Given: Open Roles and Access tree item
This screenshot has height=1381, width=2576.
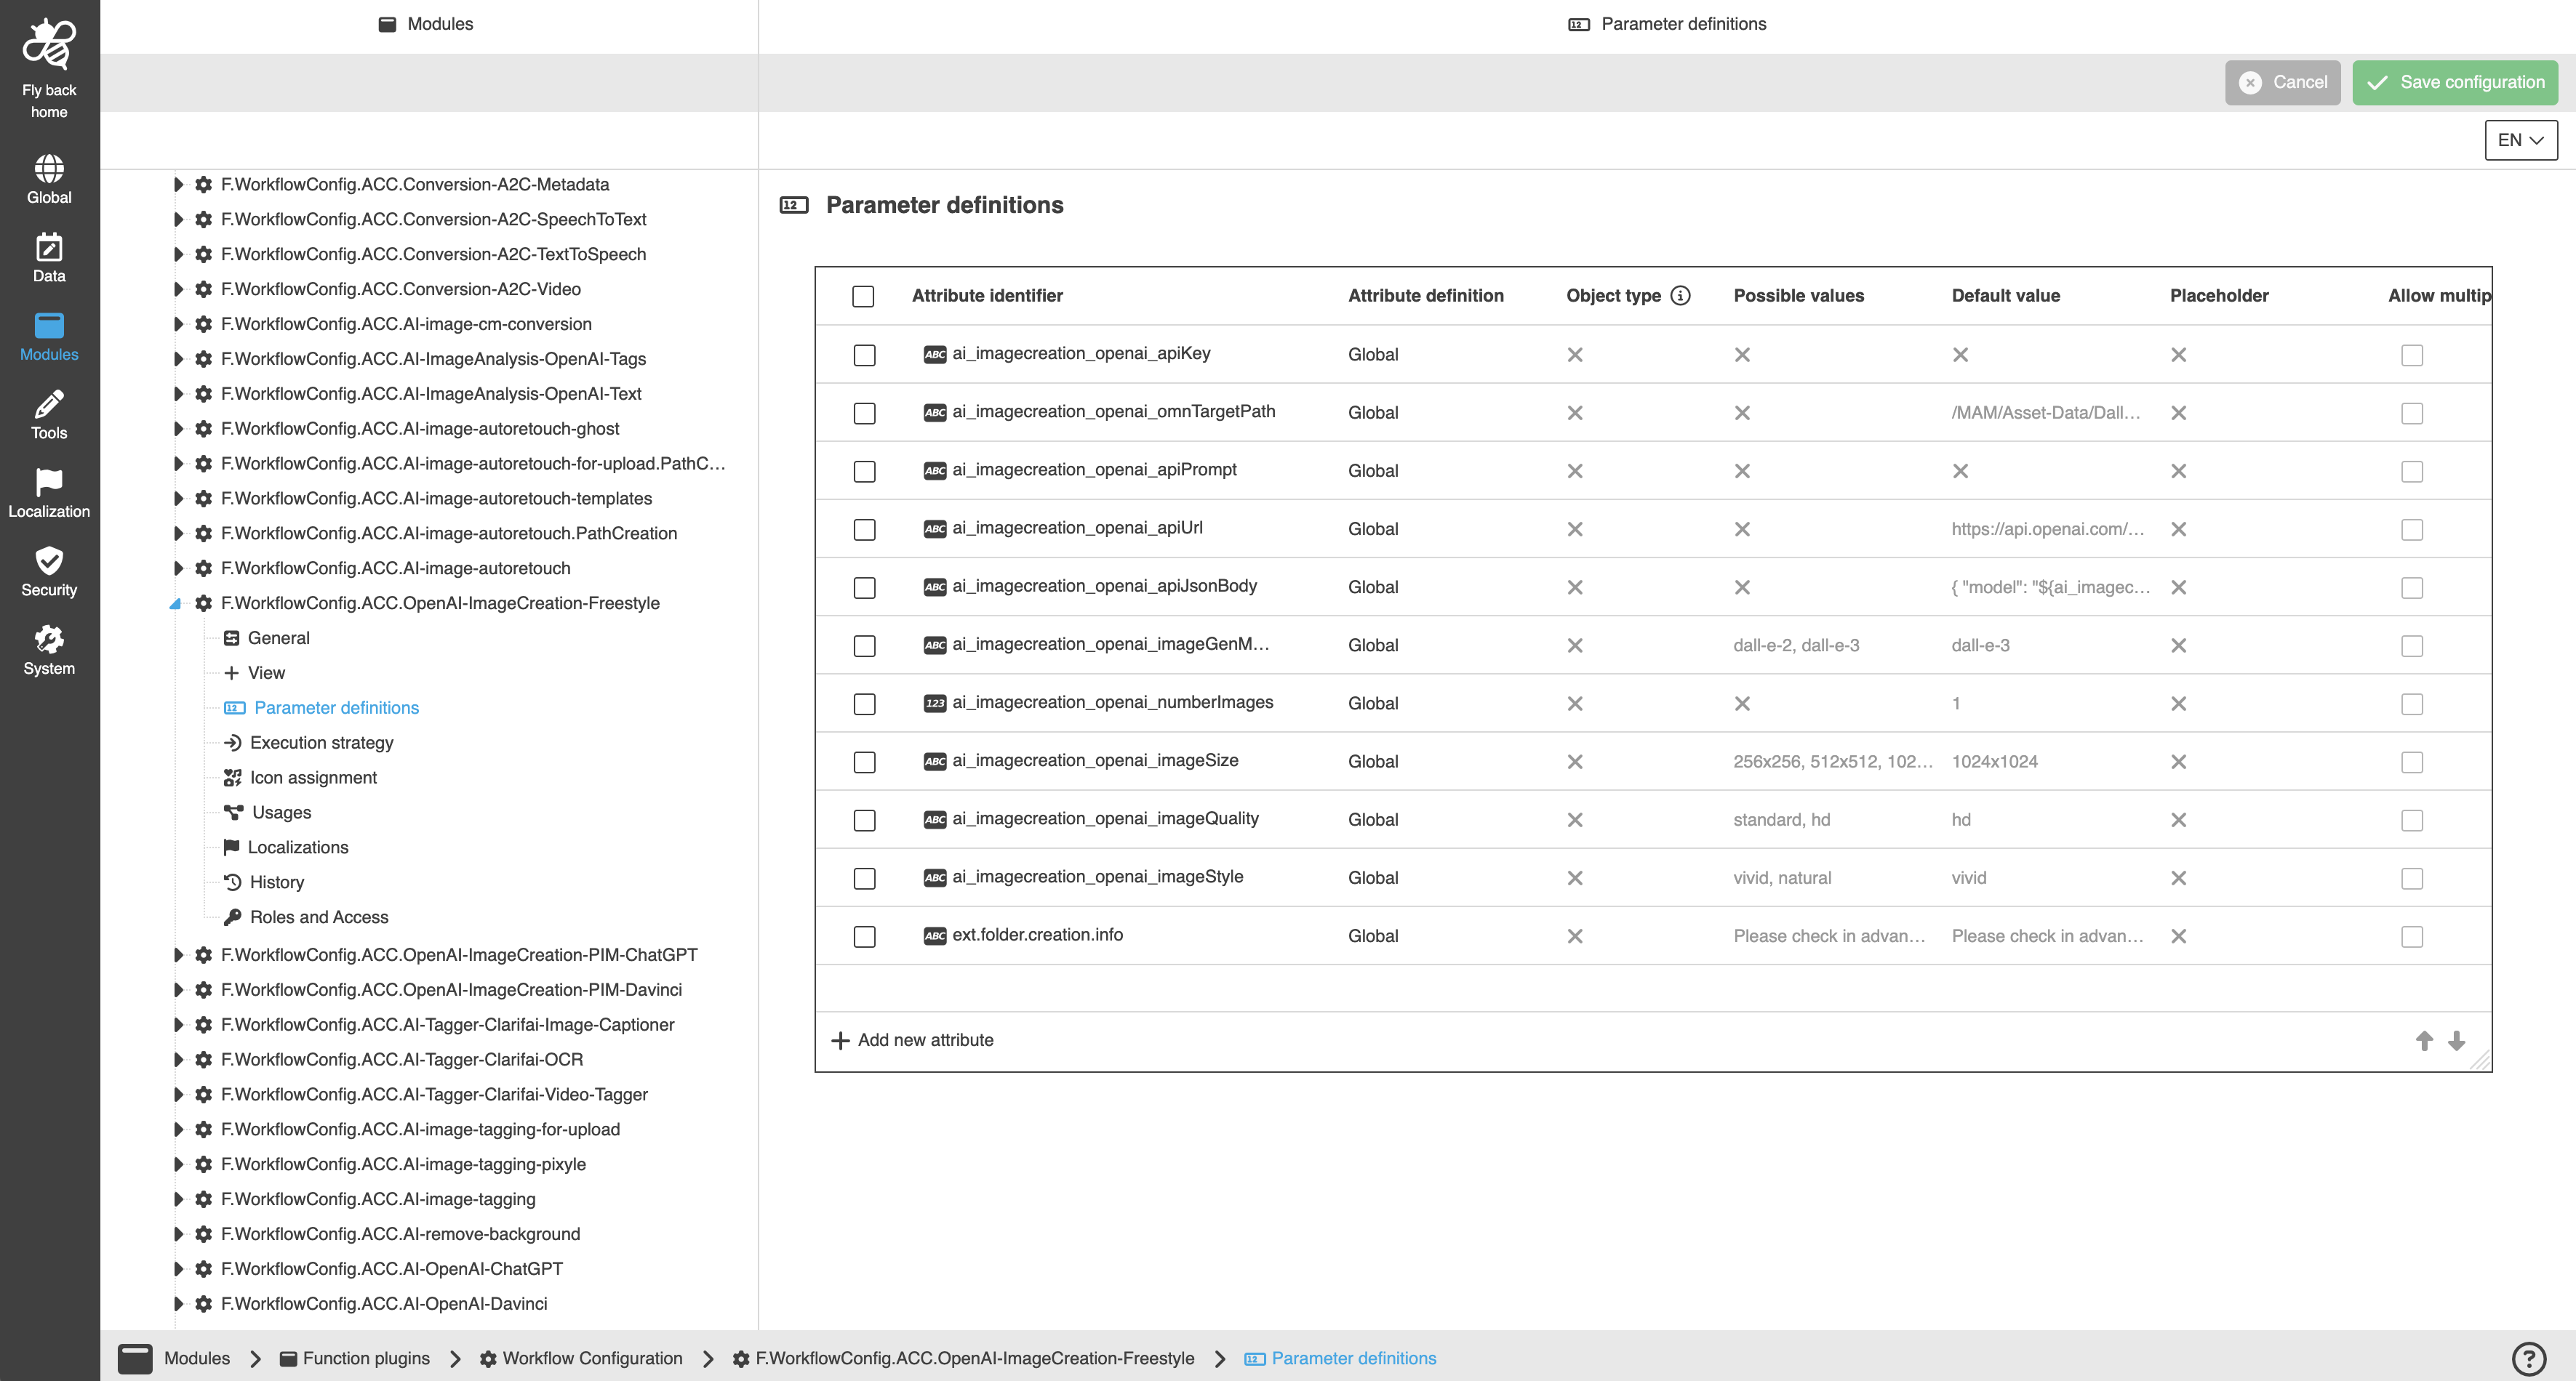Looking at the screenshot, I should coord(319,917).
